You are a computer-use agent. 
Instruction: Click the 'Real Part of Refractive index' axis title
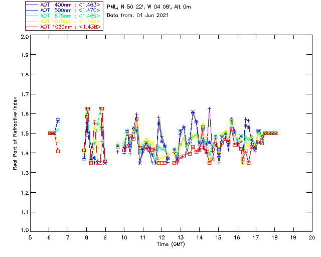tap(15, 134)
